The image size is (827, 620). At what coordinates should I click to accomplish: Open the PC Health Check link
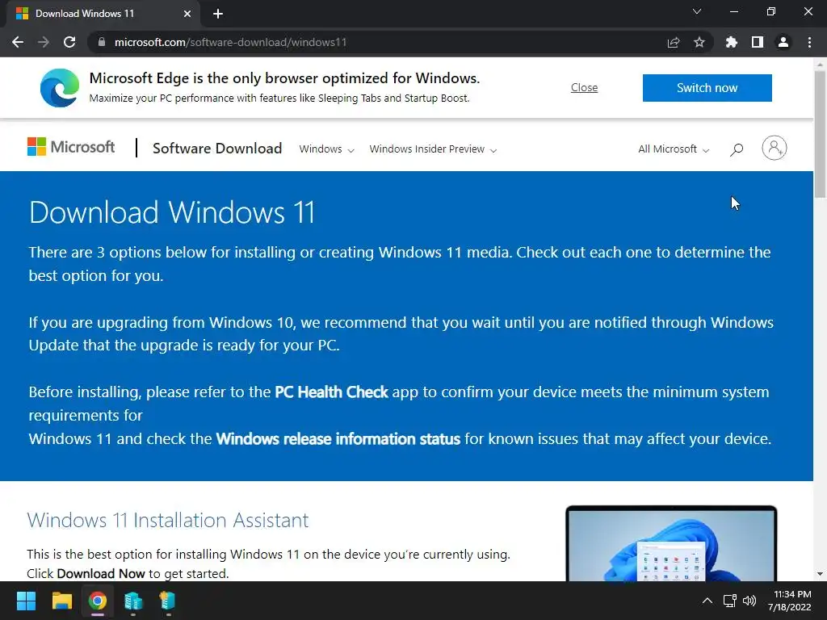point(331,392)
